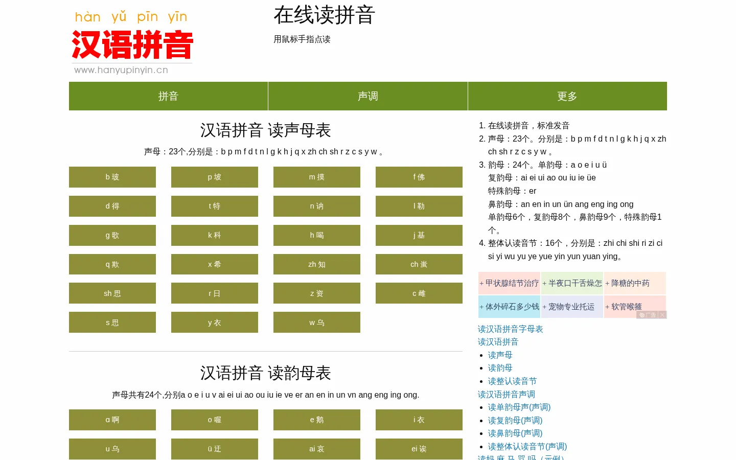Screen dimensions: 736x460
Task: Click the 'f 佛' pinyin button
Action: click(x=419, y=177)
